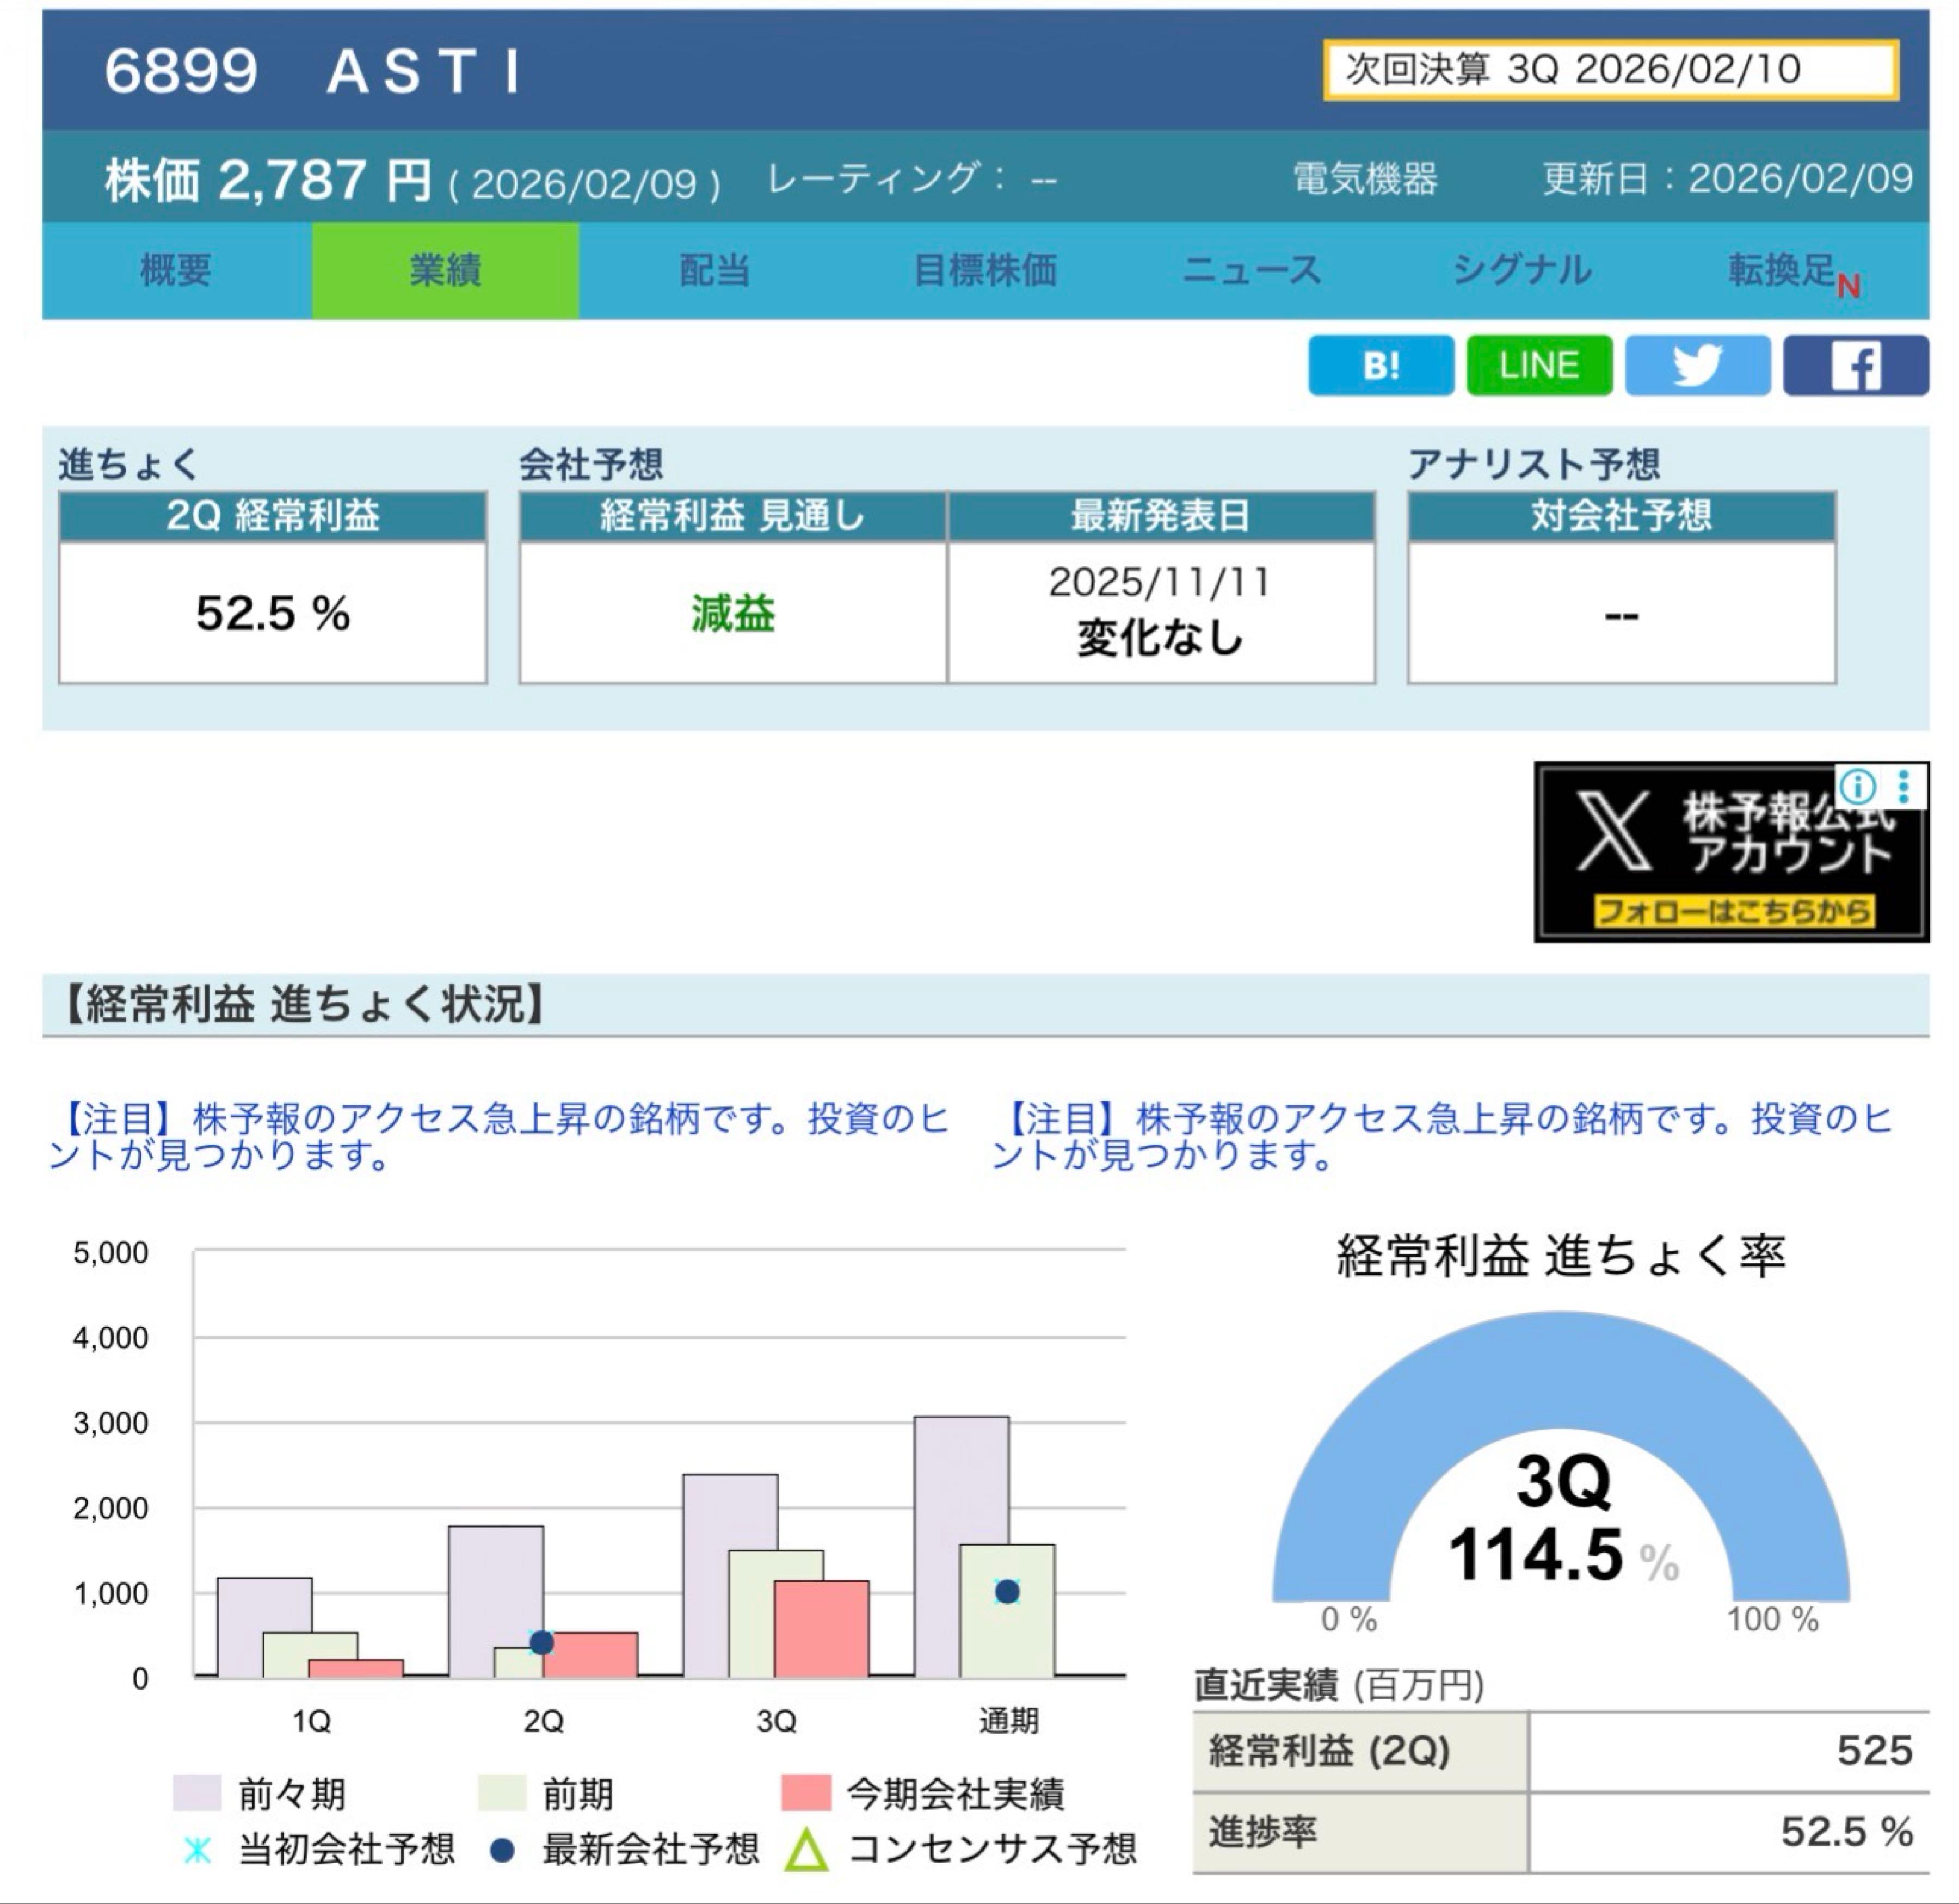This screenshot has width=1959, height=1904.
Task: Click the 前々期 legend color swatch
Action: [197, 1793]
